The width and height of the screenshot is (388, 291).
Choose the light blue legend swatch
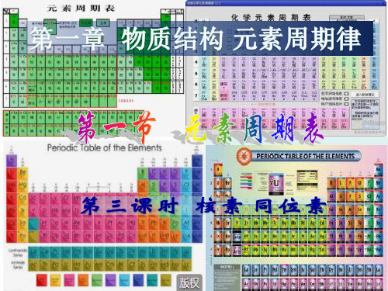coord(124,279)
